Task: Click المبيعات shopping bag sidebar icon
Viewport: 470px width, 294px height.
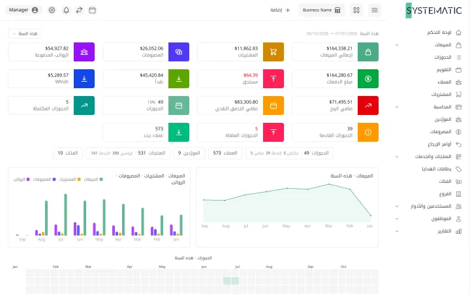Action: click(458, 45)
